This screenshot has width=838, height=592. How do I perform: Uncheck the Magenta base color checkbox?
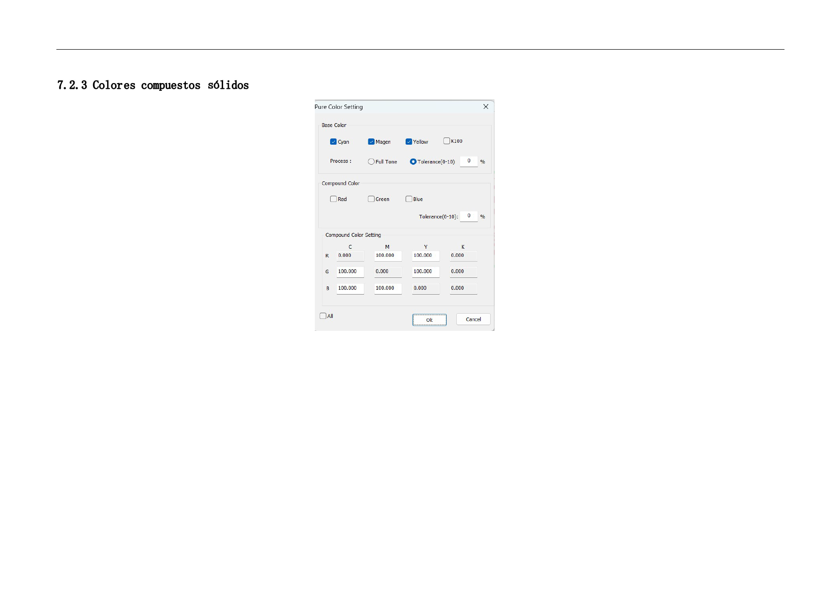[371, 142]
